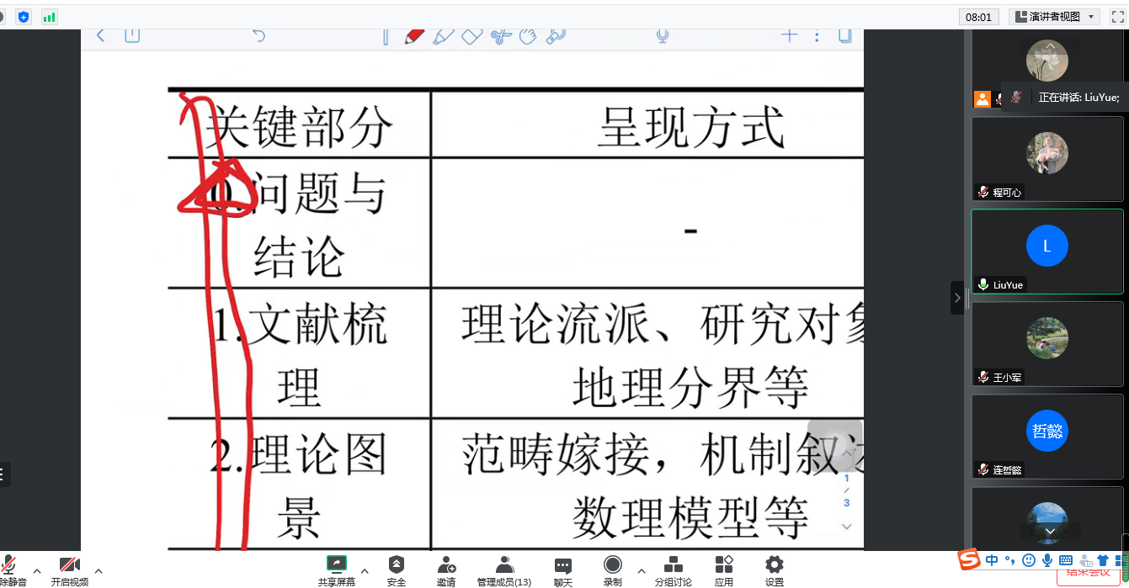Turn on the camera with 开启视频
The height and width of the screenshot is (588, 1129).
coord(69,570)
